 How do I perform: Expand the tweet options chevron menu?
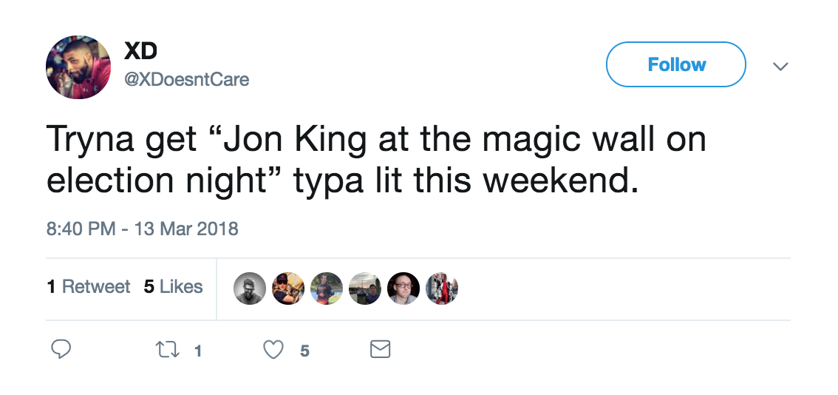click(x=780, y=67)
